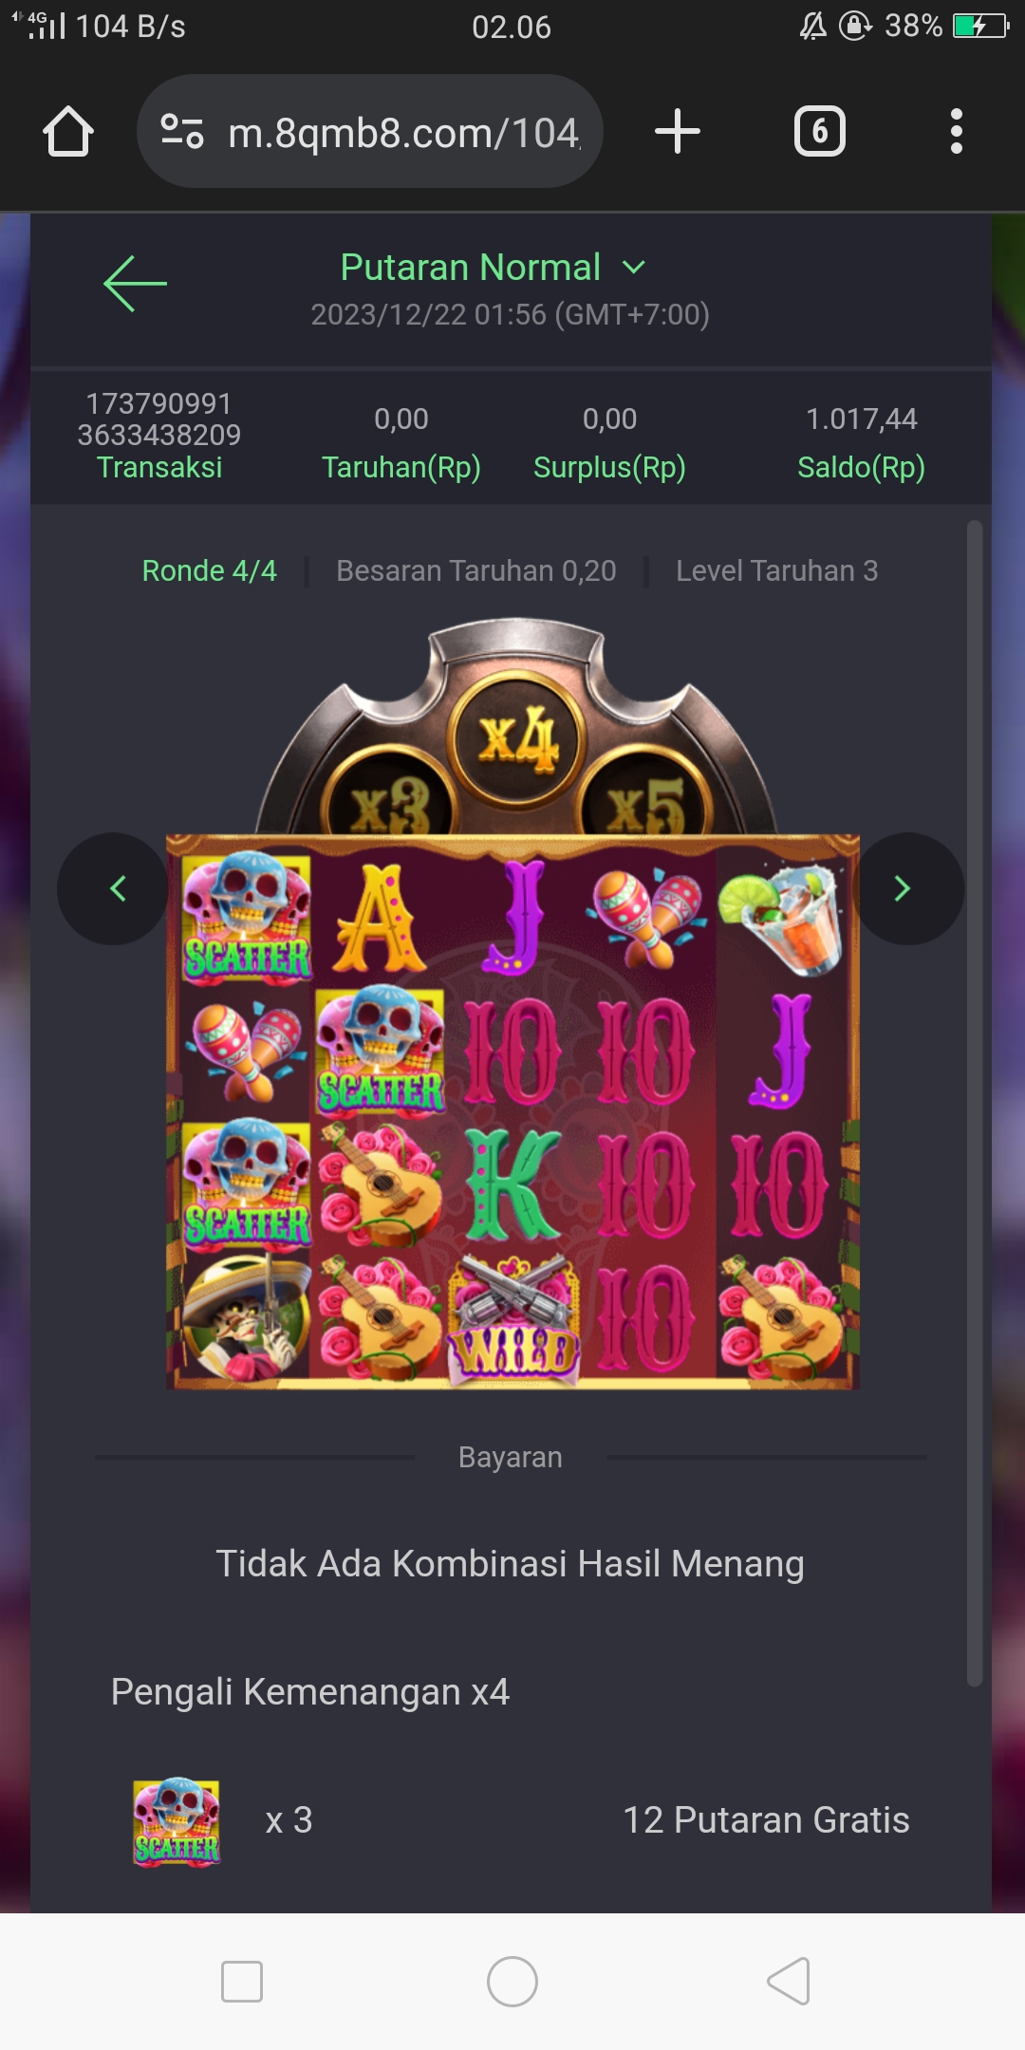Tap the Android recent apps square button

241,1982
